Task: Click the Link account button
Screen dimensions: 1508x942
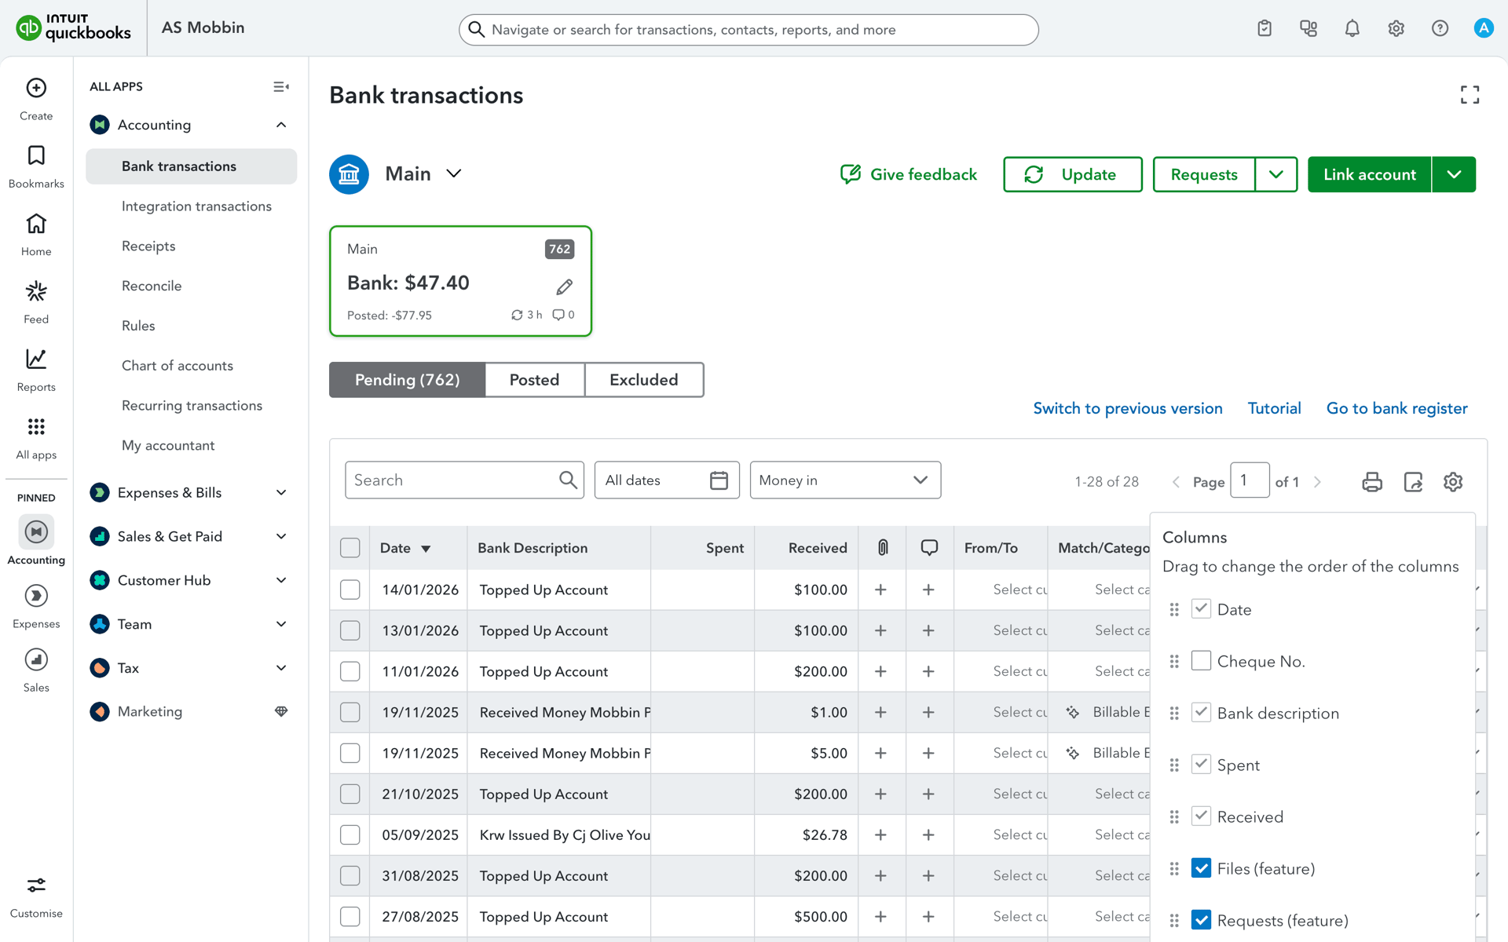Action: coord(1369,174)
